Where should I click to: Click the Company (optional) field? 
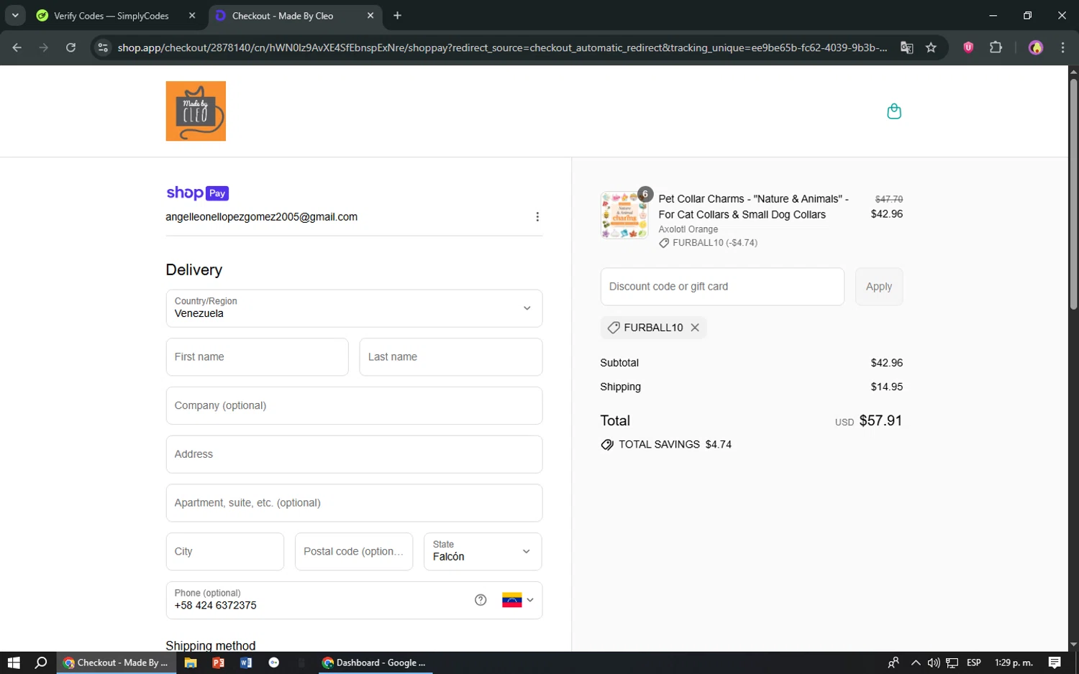point(354,406)
